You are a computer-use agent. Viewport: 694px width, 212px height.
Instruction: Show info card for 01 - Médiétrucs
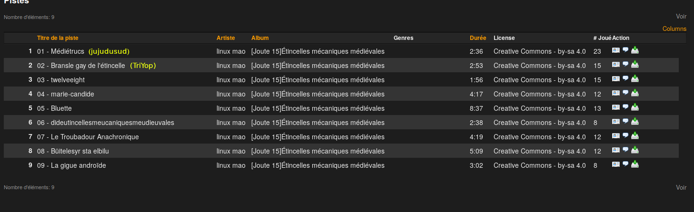[x=616, y=50]
